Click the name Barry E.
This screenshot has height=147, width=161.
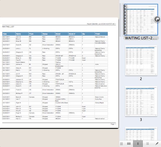coord(19,97)
